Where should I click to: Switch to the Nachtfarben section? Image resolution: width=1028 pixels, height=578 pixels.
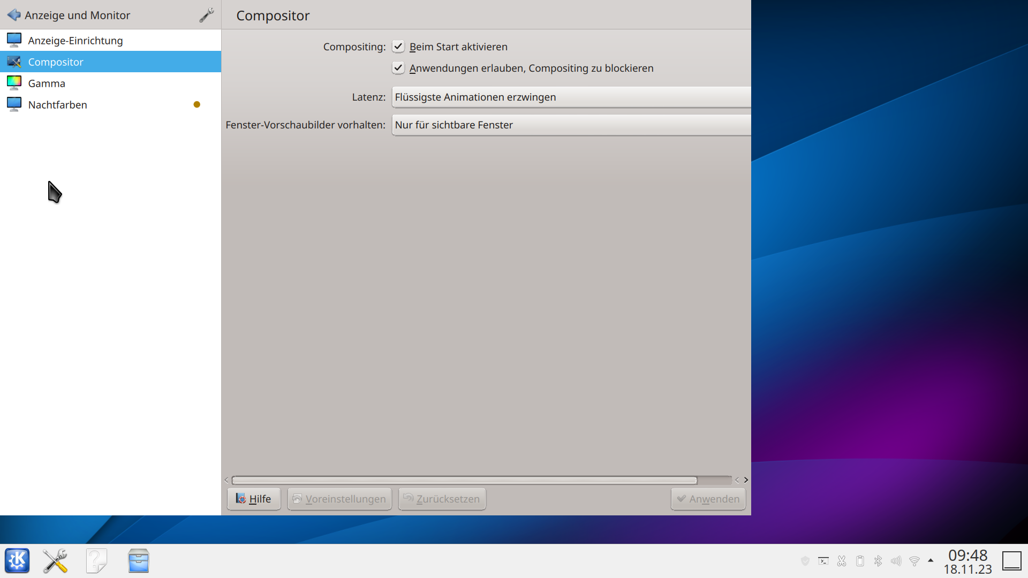[57, 104]
